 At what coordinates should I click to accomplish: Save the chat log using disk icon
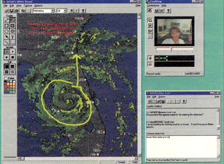pyautogui.click(x=163, y=101)
